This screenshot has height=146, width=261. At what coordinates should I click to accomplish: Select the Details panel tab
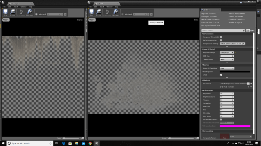(211, 10)
